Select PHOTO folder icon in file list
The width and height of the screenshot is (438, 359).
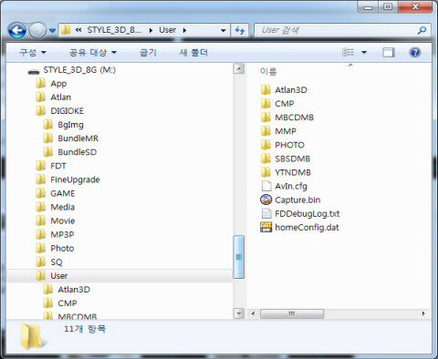pos(266,145)
